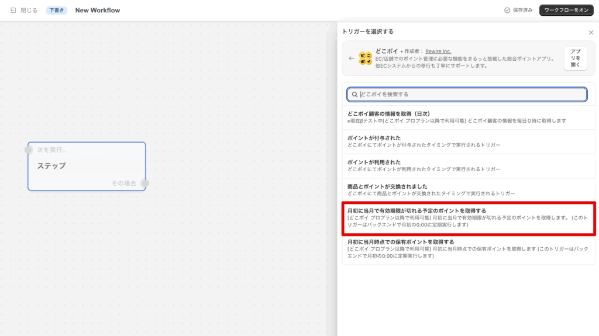Click the 閉じる exit icon
599x336 pixels.
click(x=13, y=11)
